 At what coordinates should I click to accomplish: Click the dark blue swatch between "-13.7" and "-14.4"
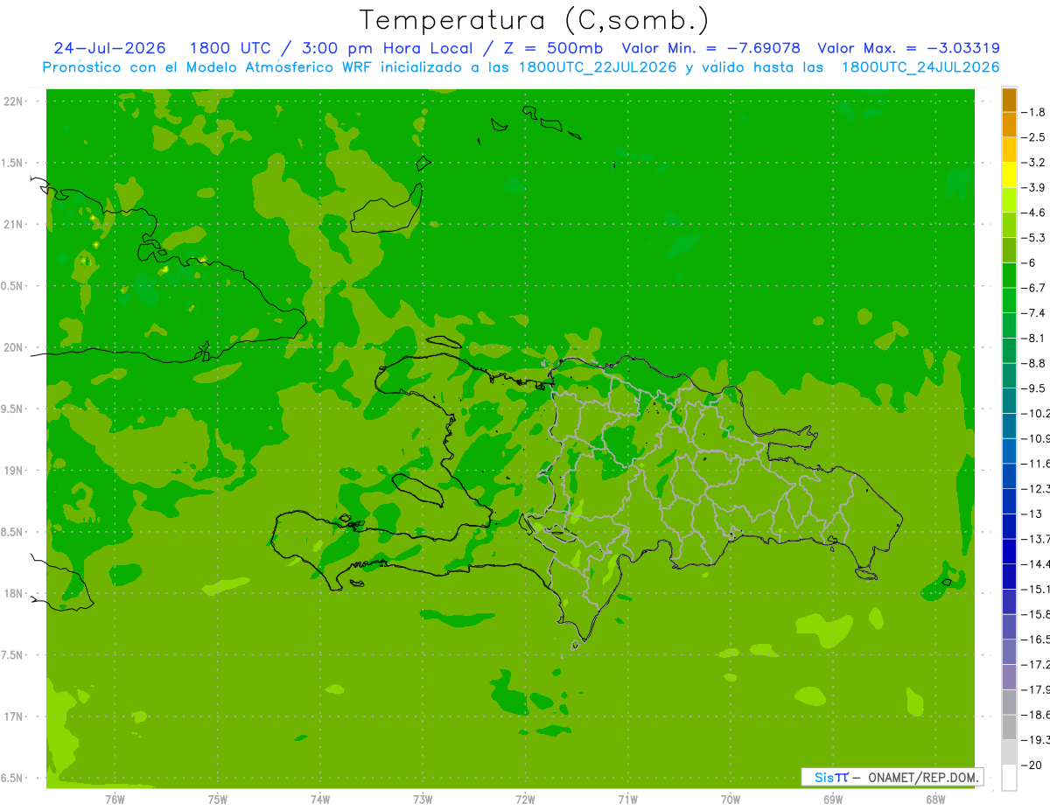tap(1009, 551)
